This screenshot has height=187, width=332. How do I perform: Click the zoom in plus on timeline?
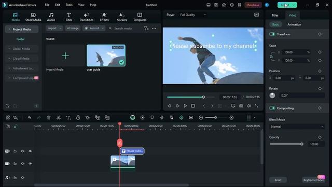(231, 117)
